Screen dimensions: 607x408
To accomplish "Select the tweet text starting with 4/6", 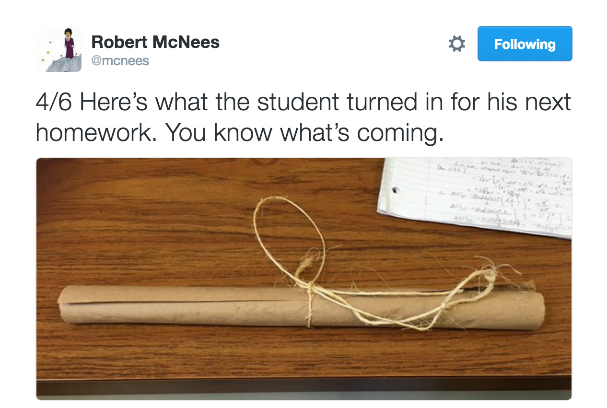I will pyautogui.click(x=303, y=118).
